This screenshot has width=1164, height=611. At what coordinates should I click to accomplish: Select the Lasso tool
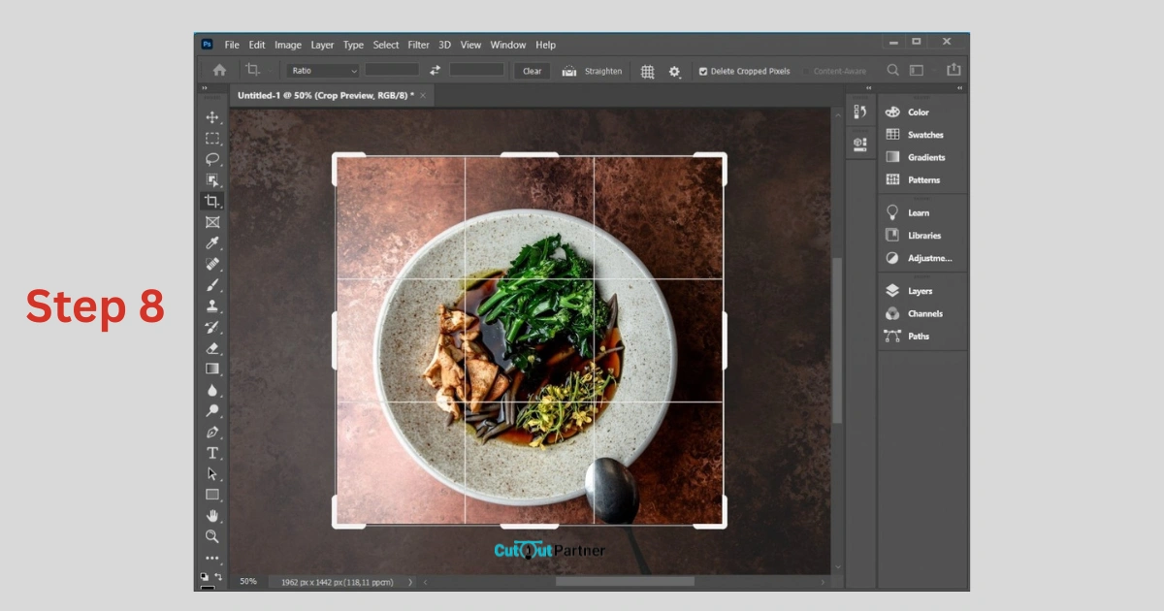tap(212, 159)
